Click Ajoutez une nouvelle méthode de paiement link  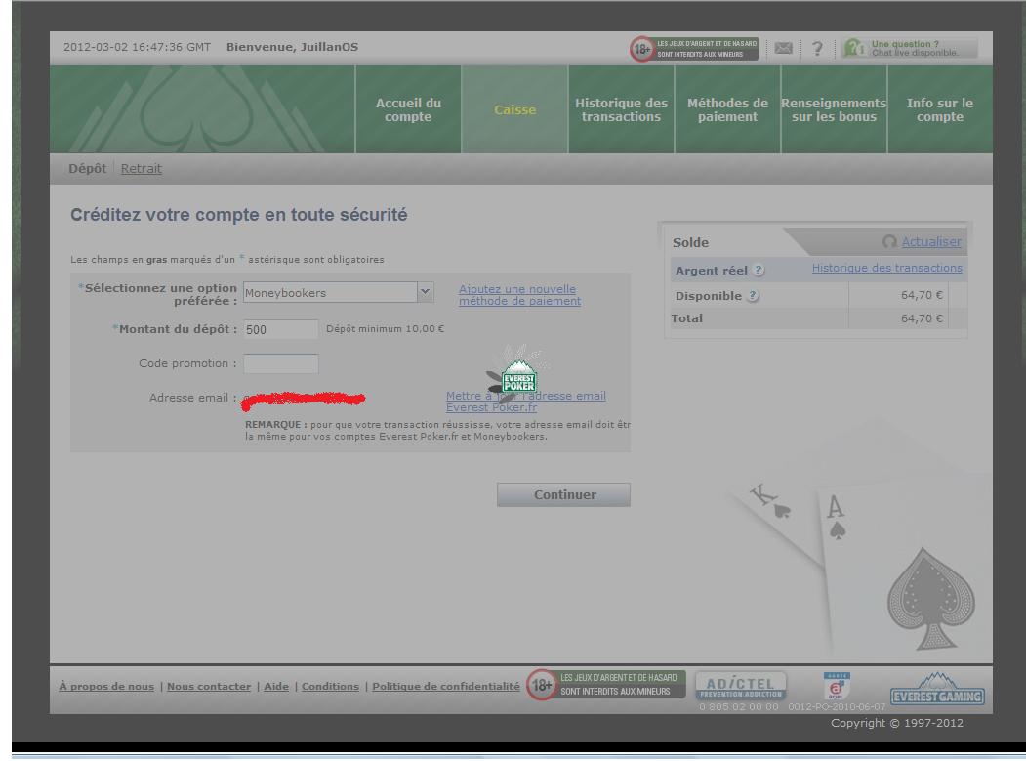(519, 295)
